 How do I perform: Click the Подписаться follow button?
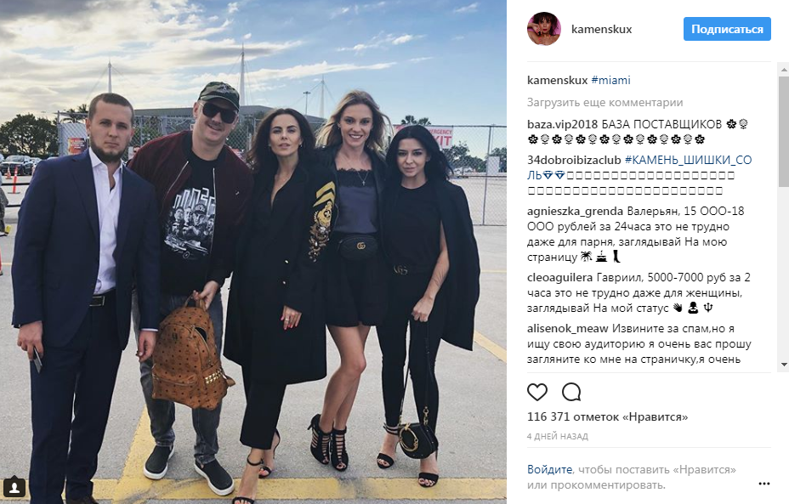point(727,29)
